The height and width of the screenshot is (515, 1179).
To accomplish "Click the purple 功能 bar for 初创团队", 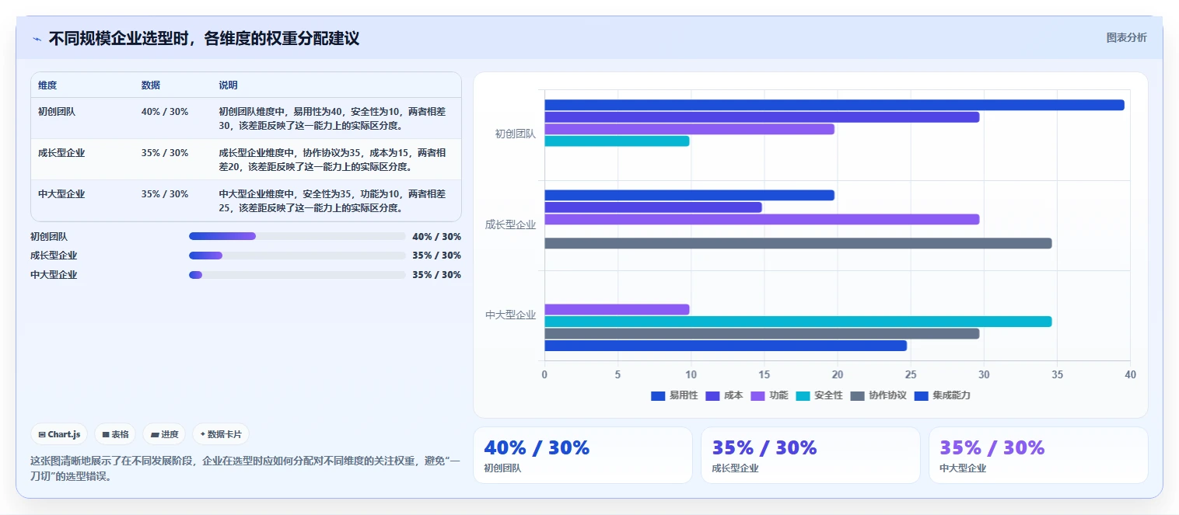I will pyautogui.click(x=689, y=129).
